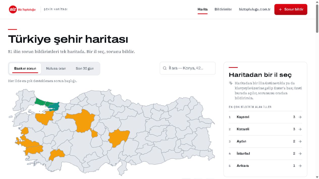Click the ŞEHİR HARİTASI header label

pos(55,9)
